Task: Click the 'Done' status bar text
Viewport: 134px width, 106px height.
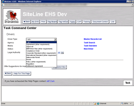Action: [x=3, y=103]
